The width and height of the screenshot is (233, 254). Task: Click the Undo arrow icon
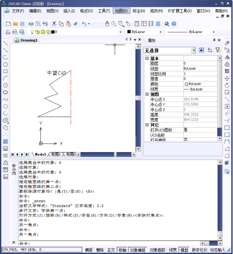pyautogui.click(x=84, y=24)
